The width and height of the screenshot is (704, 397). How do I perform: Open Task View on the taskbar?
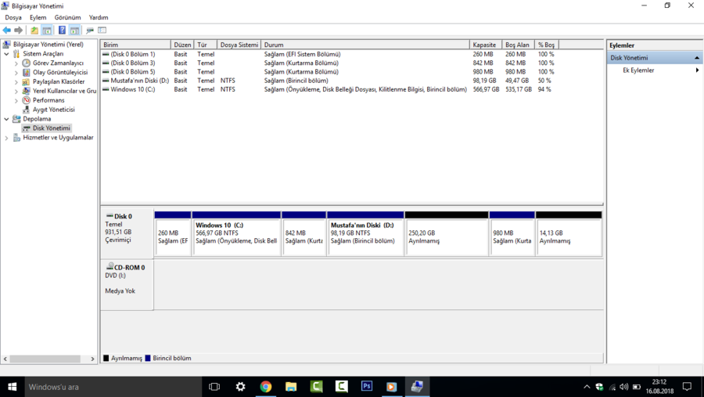214,387
